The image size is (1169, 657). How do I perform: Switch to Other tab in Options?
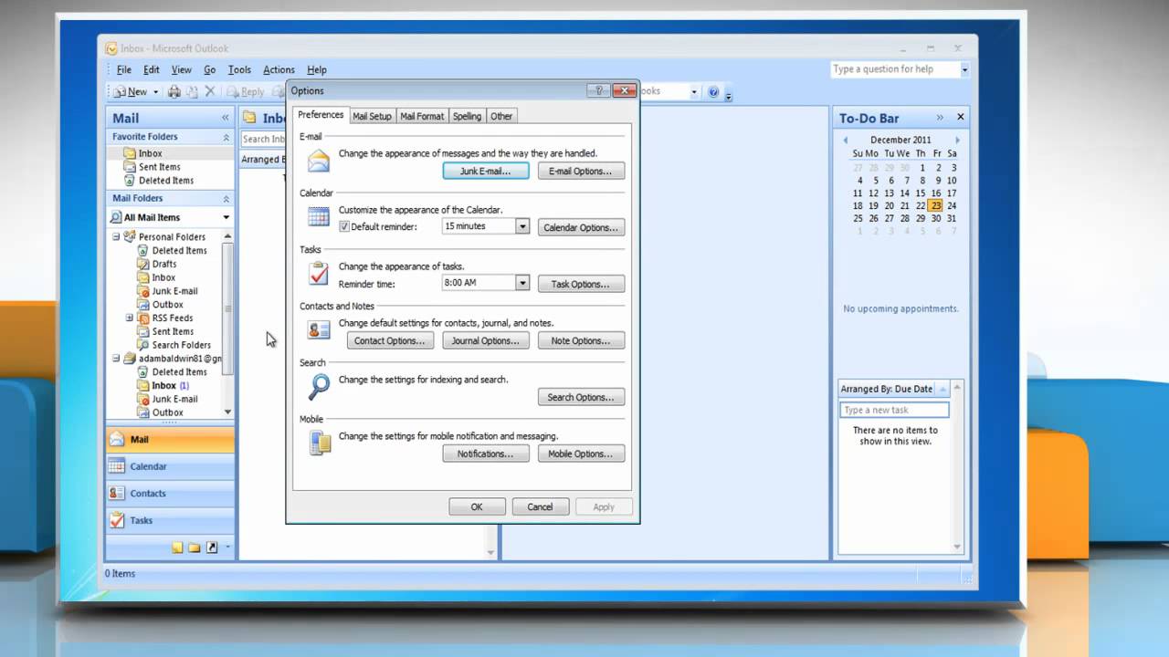(x=501, y=116)
